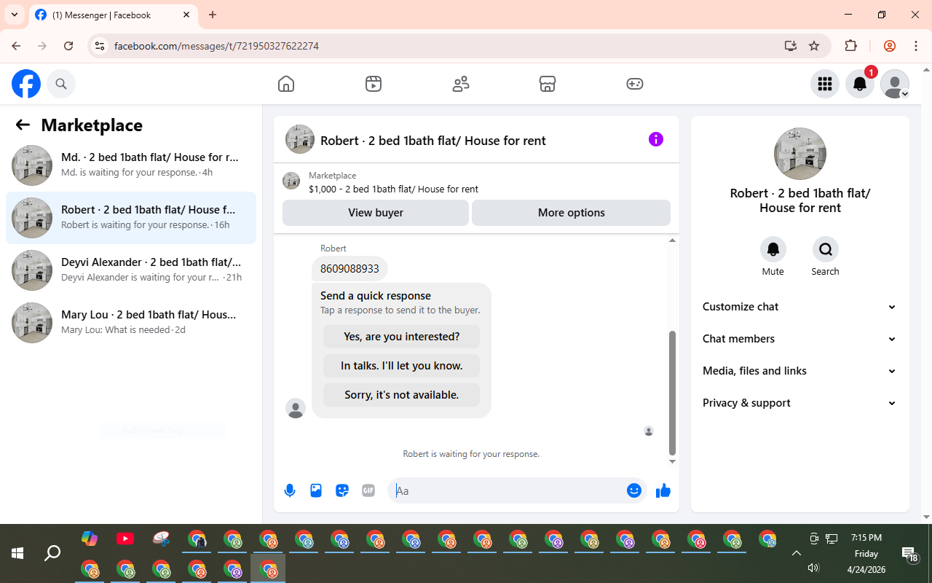This screenshot has width=932, height=583.
Task: Open the Facebook search icon
Action: pos(61,84)
